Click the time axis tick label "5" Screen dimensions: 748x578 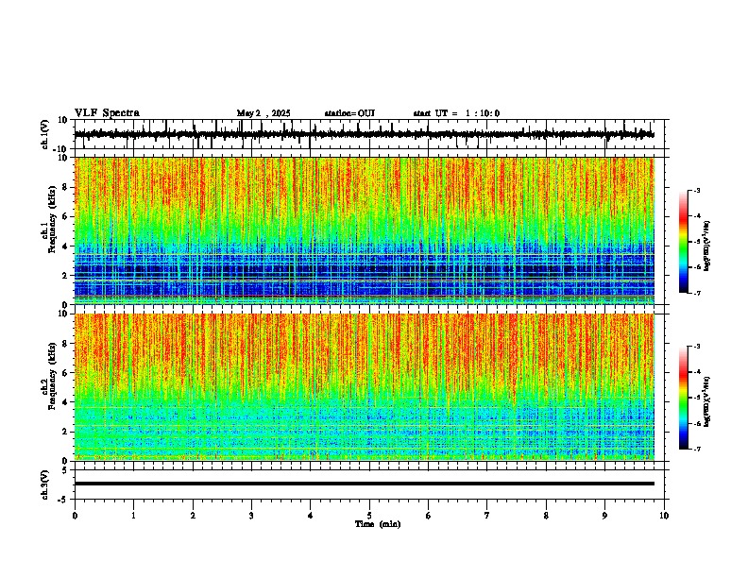point(369,516)
